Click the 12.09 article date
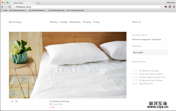This screenshot has width=176, height=111. tap(135, 80)
